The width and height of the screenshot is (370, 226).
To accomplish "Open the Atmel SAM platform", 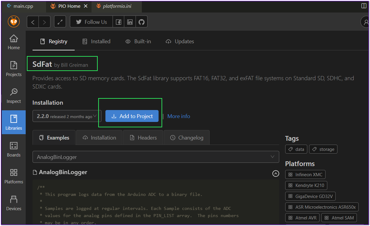I will click(339, 218).
